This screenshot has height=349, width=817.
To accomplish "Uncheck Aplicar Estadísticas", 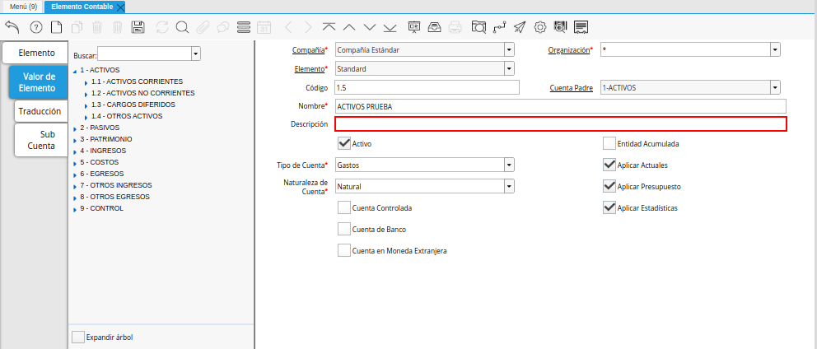I will click(x=609, y=207).
